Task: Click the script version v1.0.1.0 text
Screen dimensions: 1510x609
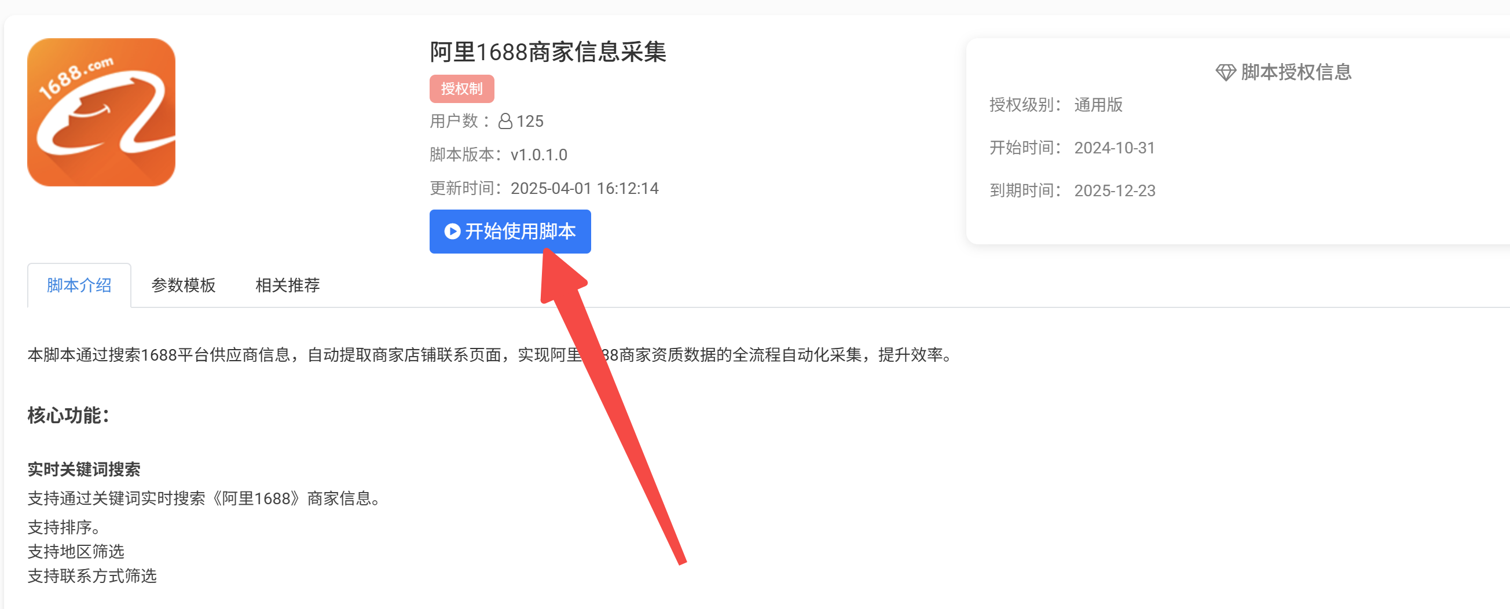Action: [x=538, y=155]
